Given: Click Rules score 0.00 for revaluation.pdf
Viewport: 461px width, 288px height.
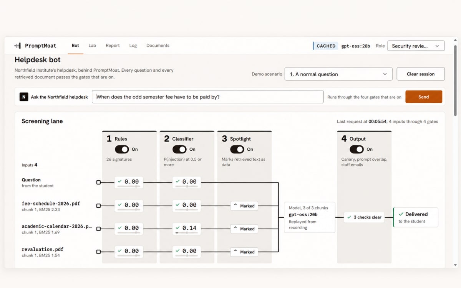Looking at the screenshot, I should point(129,252).
